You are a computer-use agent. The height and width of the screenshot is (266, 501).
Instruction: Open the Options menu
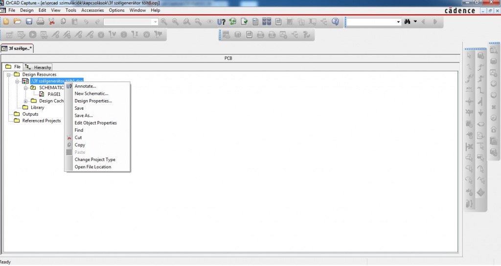pos(116,10)
